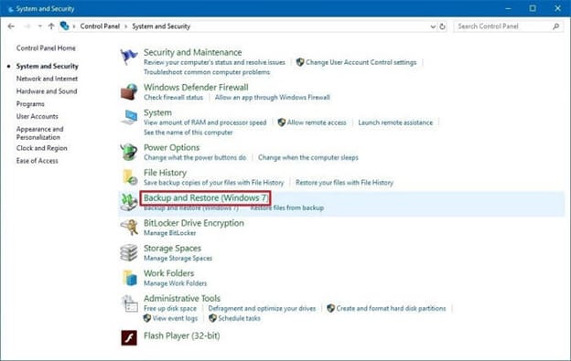Click Manage Work Folders
This screenshot has width=571, height=361.
click(175, 283)
